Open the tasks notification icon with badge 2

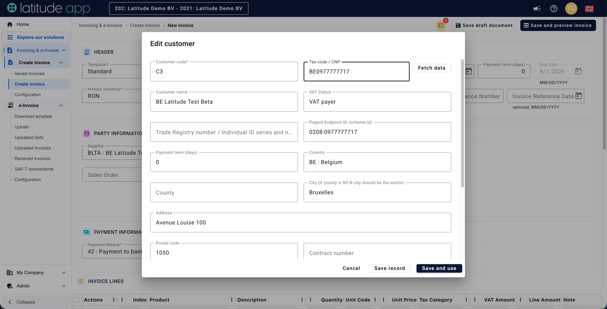[441, 25]
